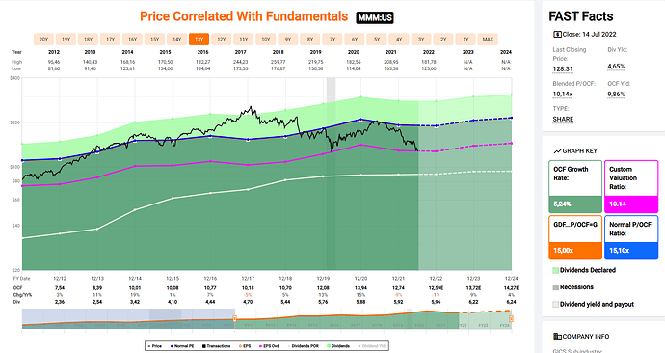This screenshot has height=353, width=665.
Task: Click the Last Closing Price value 128.31
Action: [x=563, y=69]
